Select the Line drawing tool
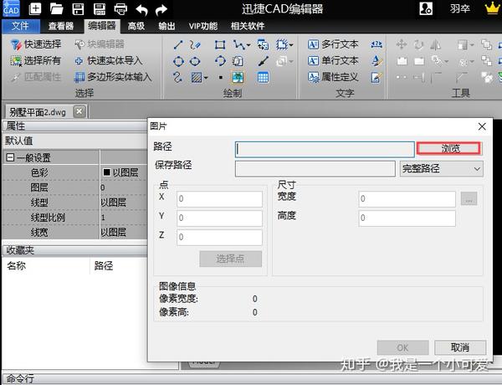502x385 pixels. point(178,44)
